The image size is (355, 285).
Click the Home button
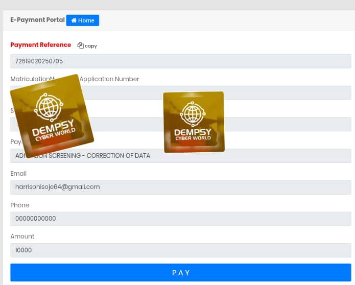point(82,20)
